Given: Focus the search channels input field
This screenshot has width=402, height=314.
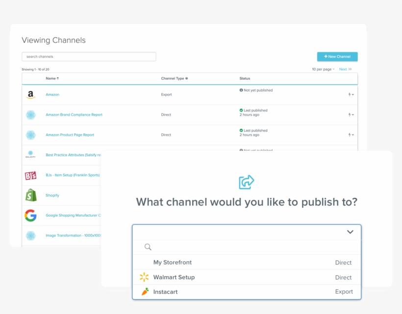Looking at the screenshot, I should click(89, 57).
